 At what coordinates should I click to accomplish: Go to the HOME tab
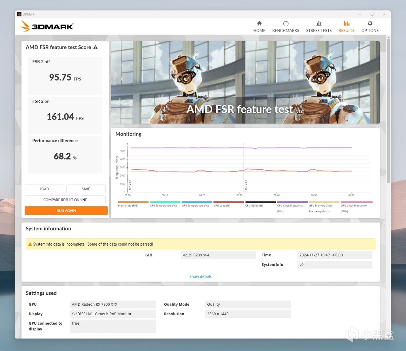(259, 27)
